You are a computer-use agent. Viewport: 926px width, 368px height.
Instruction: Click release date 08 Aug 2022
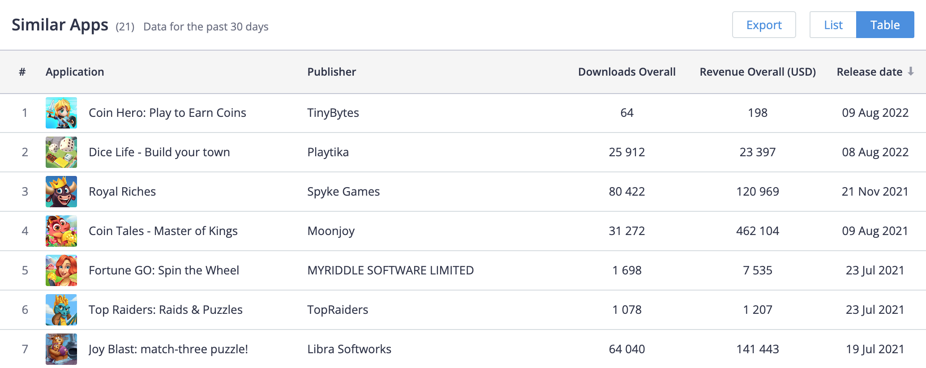[x=875, y=152]
